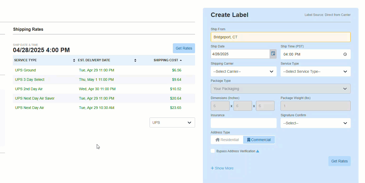
Task: Open the Your Packaging dropdown
Action: [x=281, y=89]
